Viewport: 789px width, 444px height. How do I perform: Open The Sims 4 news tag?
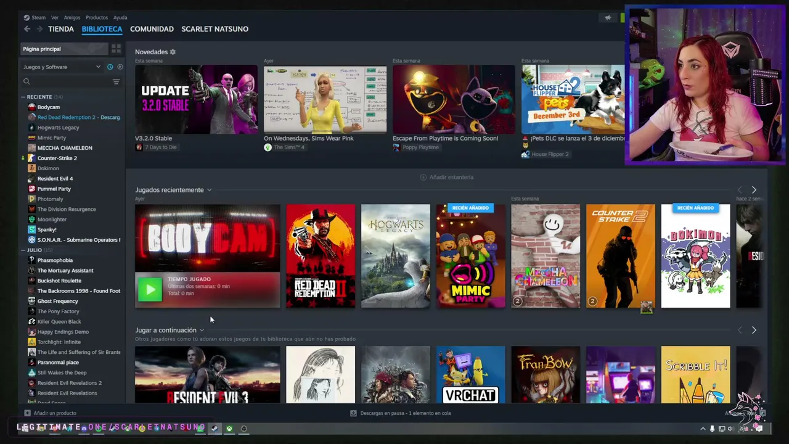coord(284,147)
